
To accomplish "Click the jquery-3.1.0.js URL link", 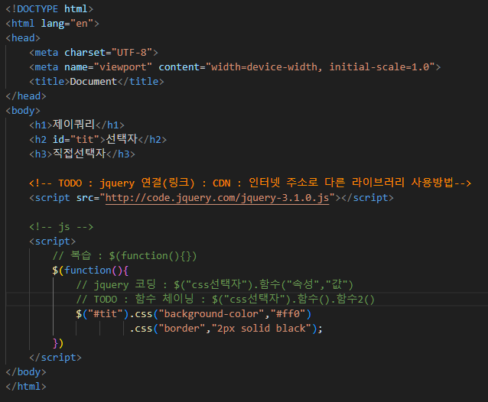I will tap(217, 198).
